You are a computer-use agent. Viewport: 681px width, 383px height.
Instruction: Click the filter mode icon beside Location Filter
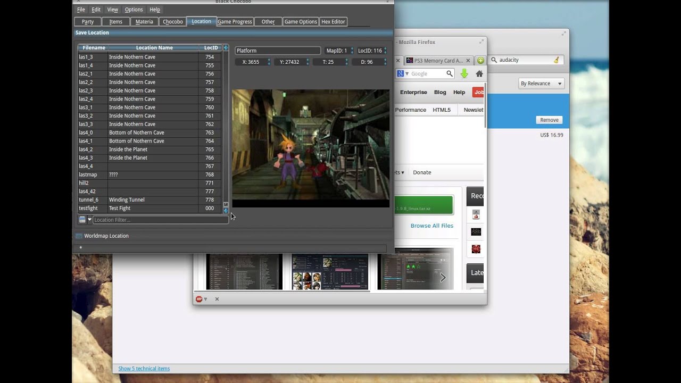coord(82,220)
